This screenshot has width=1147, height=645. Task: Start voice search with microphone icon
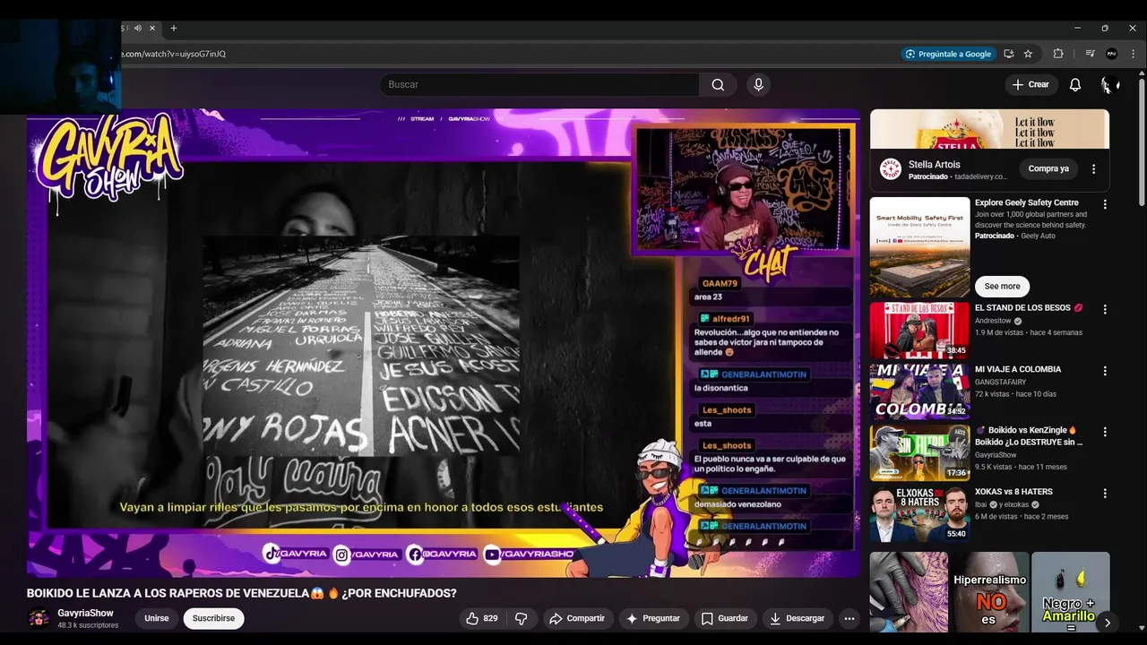pos(758,84)
